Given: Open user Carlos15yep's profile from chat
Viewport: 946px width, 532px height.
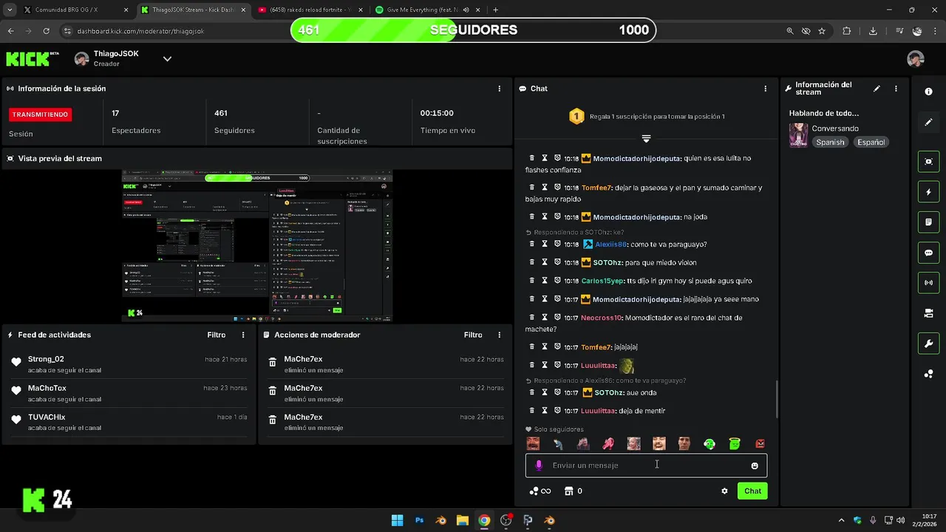Looking at the screenshot, I should (x=603, y=281).
